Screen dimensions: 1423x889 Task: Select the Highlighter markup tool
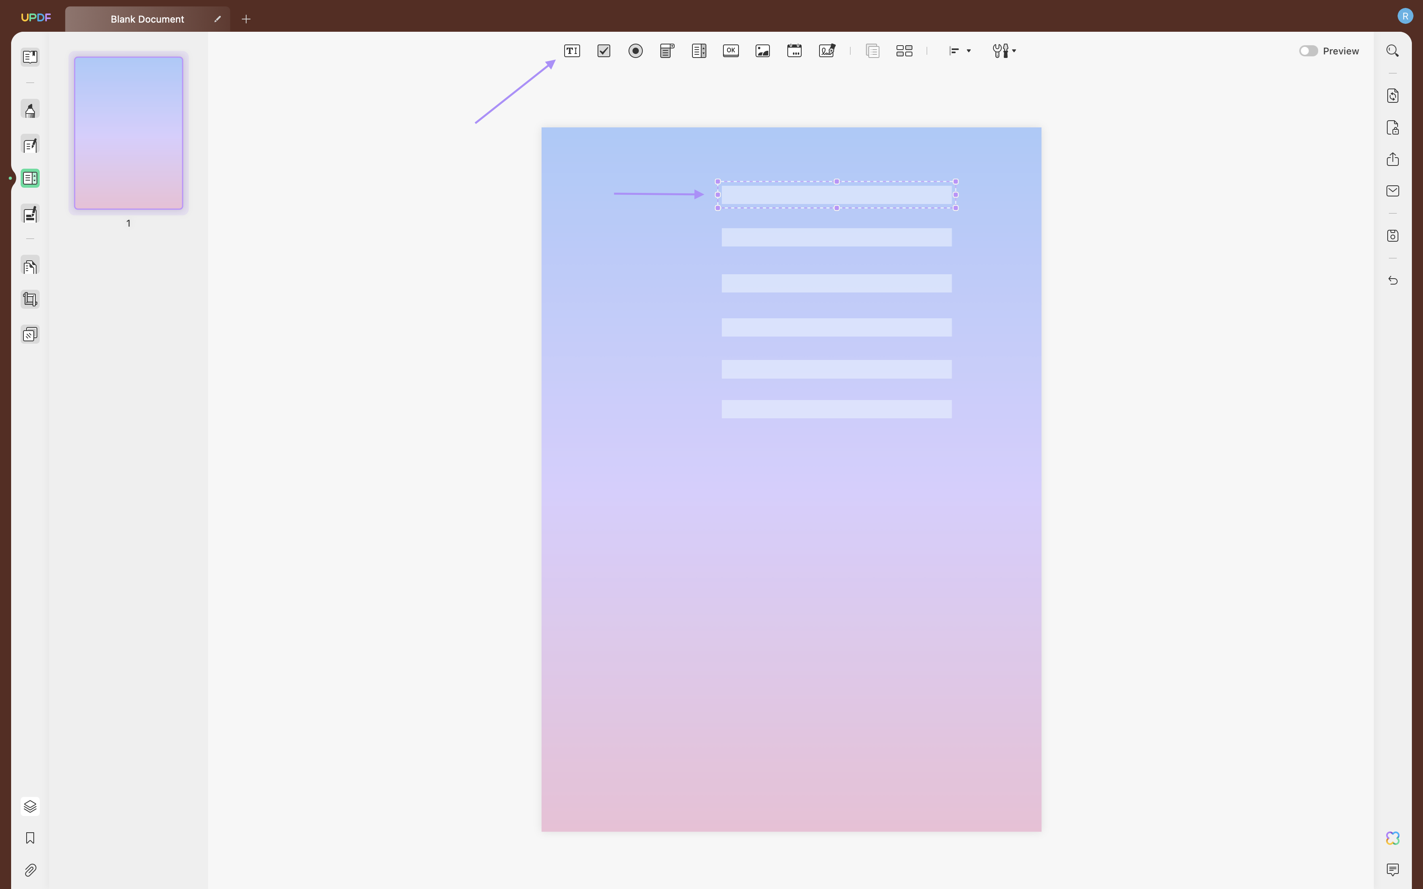(x=29, y=110)
